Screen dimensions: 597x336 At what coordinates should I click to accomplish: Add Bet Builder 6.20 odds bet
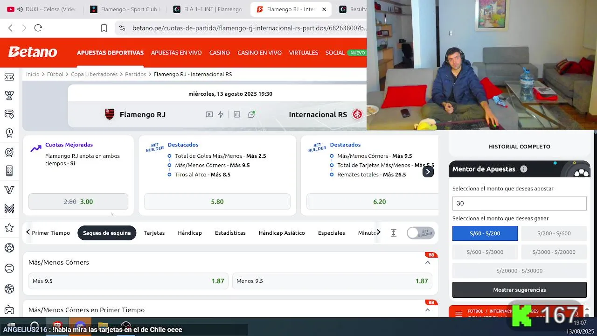372,202
